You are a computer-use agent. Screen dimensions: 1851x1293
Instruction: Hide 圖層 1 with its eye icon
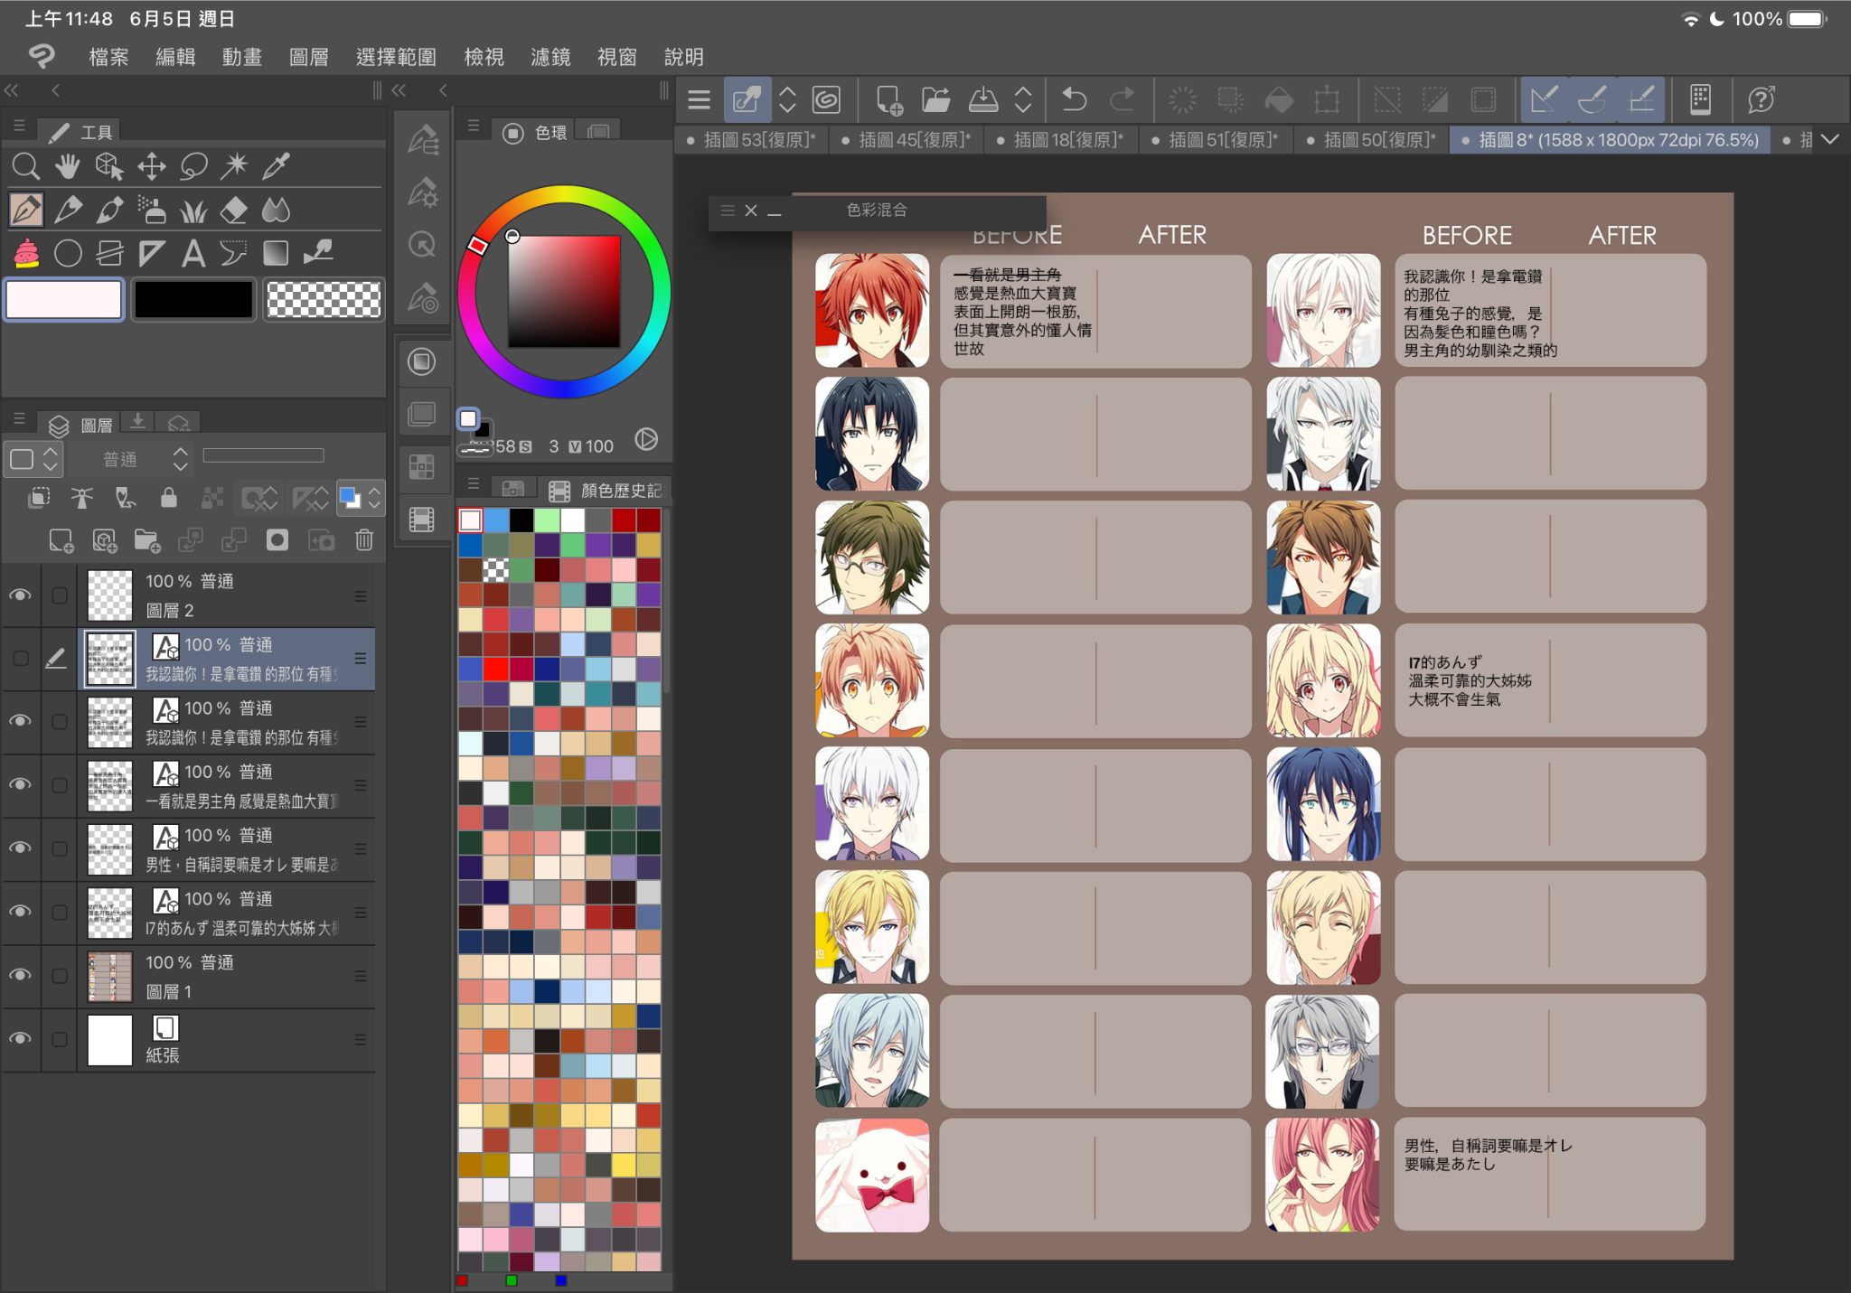(20, 975)
